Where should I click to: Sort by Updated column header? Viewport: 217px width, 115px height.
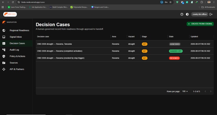(194, 37)
